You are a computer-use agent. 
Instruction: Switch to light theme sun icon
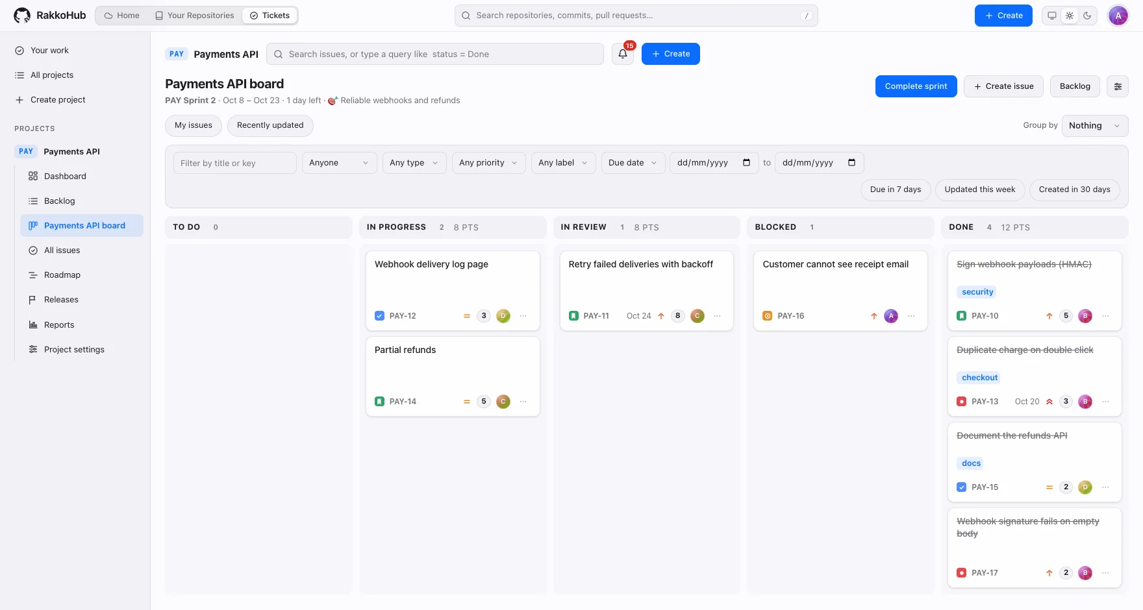click(1070, 16)
